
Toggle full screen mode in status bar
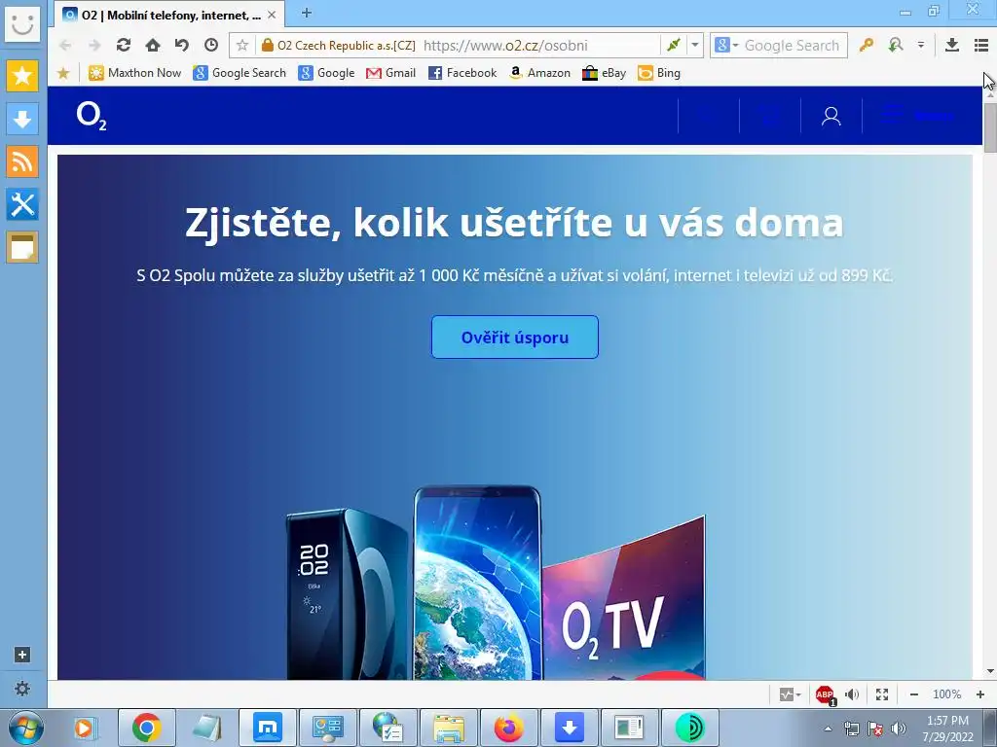point(882,694)
